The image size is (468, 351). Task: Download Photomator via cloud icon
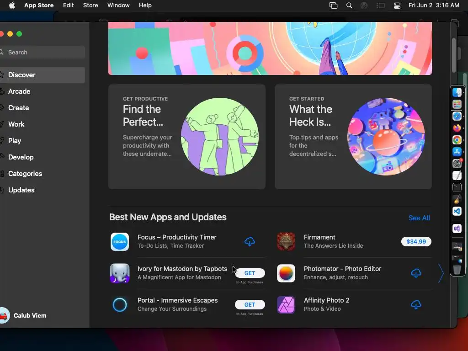[x=416, y=273]
